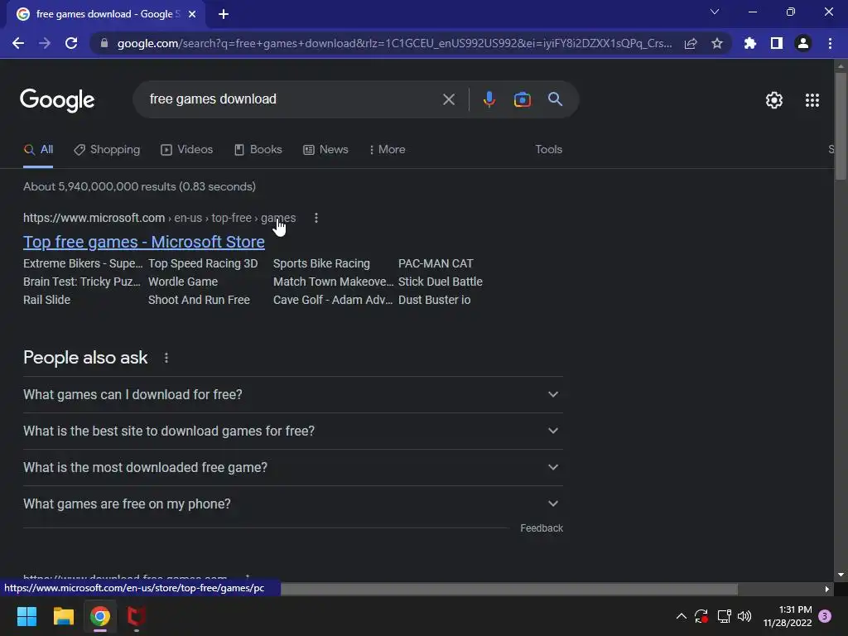Open the search Tools options

point(548,150)
